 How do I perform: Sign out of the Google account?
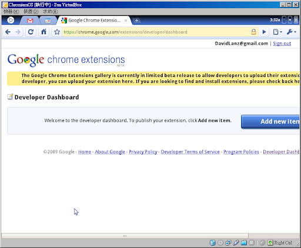click(x=282, y=43)
